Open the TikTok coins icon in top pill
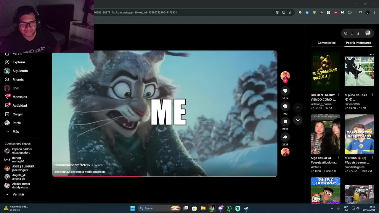The width and height of the screenshot is (379, 213). coord(346,33)
